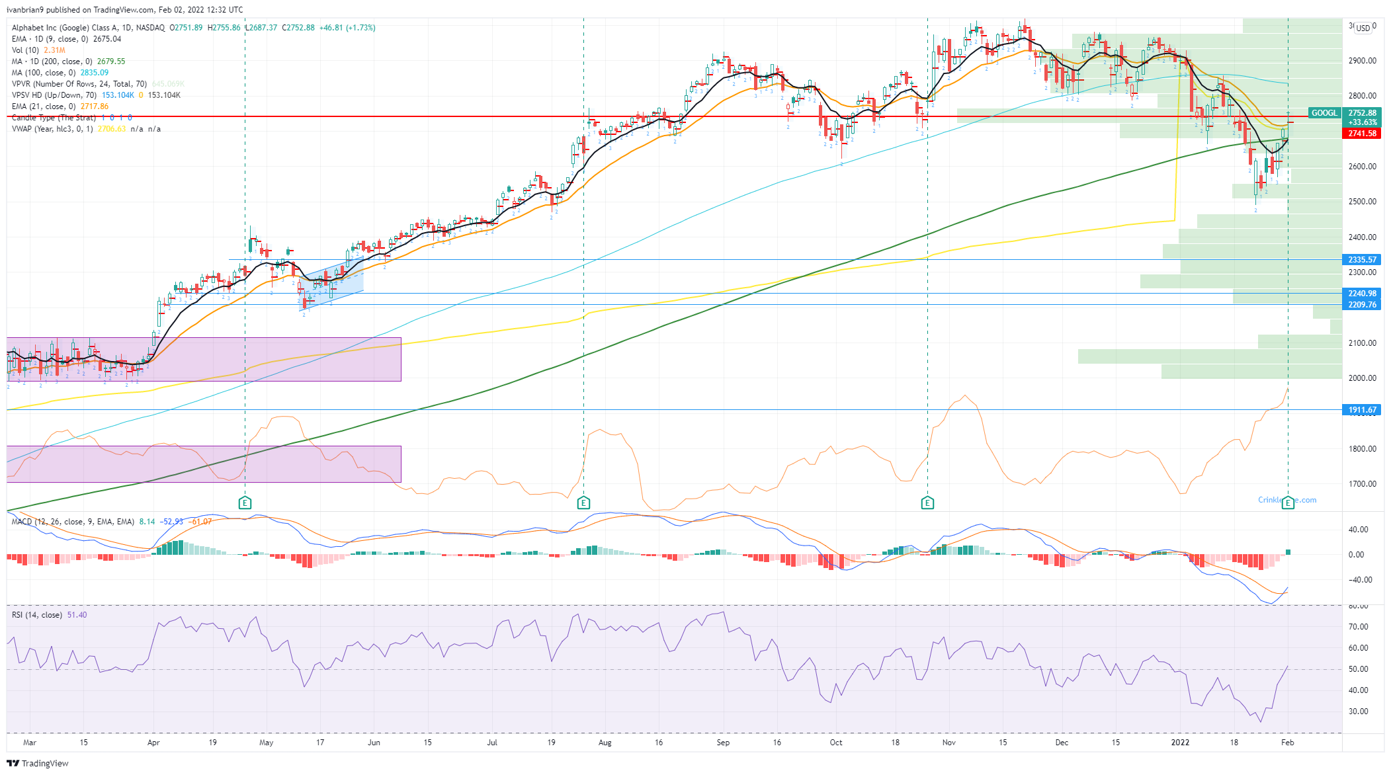1391x775 pixels.
Task: Click the 2209.76 horizontal line label
Action: point(1363,305)
